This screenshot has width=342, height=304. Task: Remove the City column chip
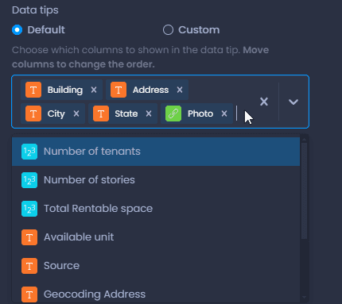point(76,114)
